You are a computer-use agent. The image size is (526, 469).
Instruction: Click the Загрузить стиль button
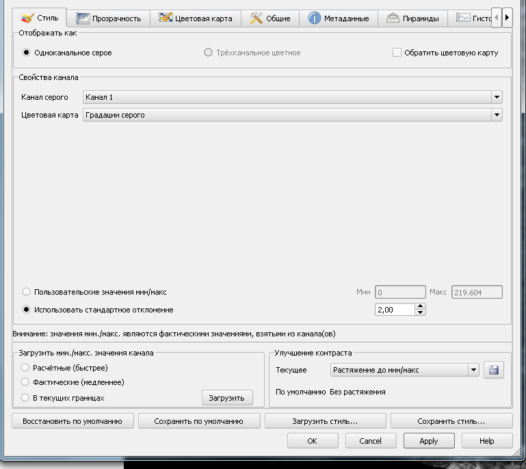tap(325, 421)
